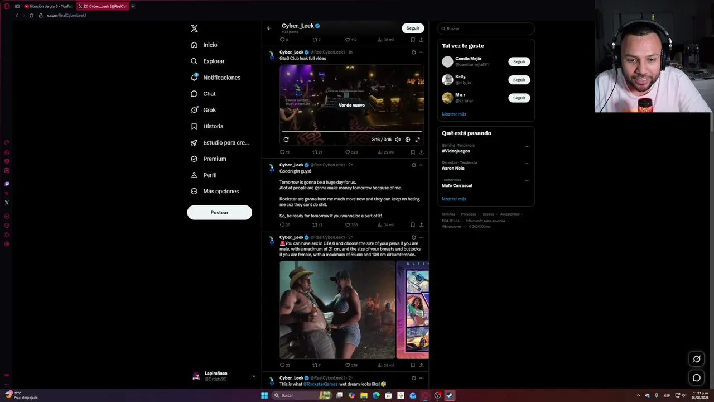Open options for #Videojuegos trend
Image resolution: width=714 pixels, height=402 pixels.
527,146
